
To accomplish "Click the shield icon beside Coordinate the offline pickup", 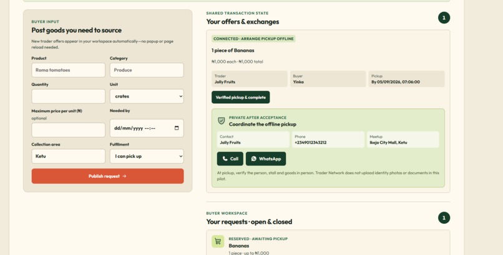I will pyautogui.click(x=221, y=121).
